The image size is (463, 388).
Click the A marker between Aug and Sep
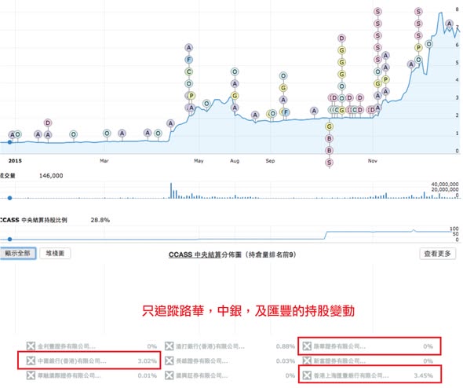255,115
